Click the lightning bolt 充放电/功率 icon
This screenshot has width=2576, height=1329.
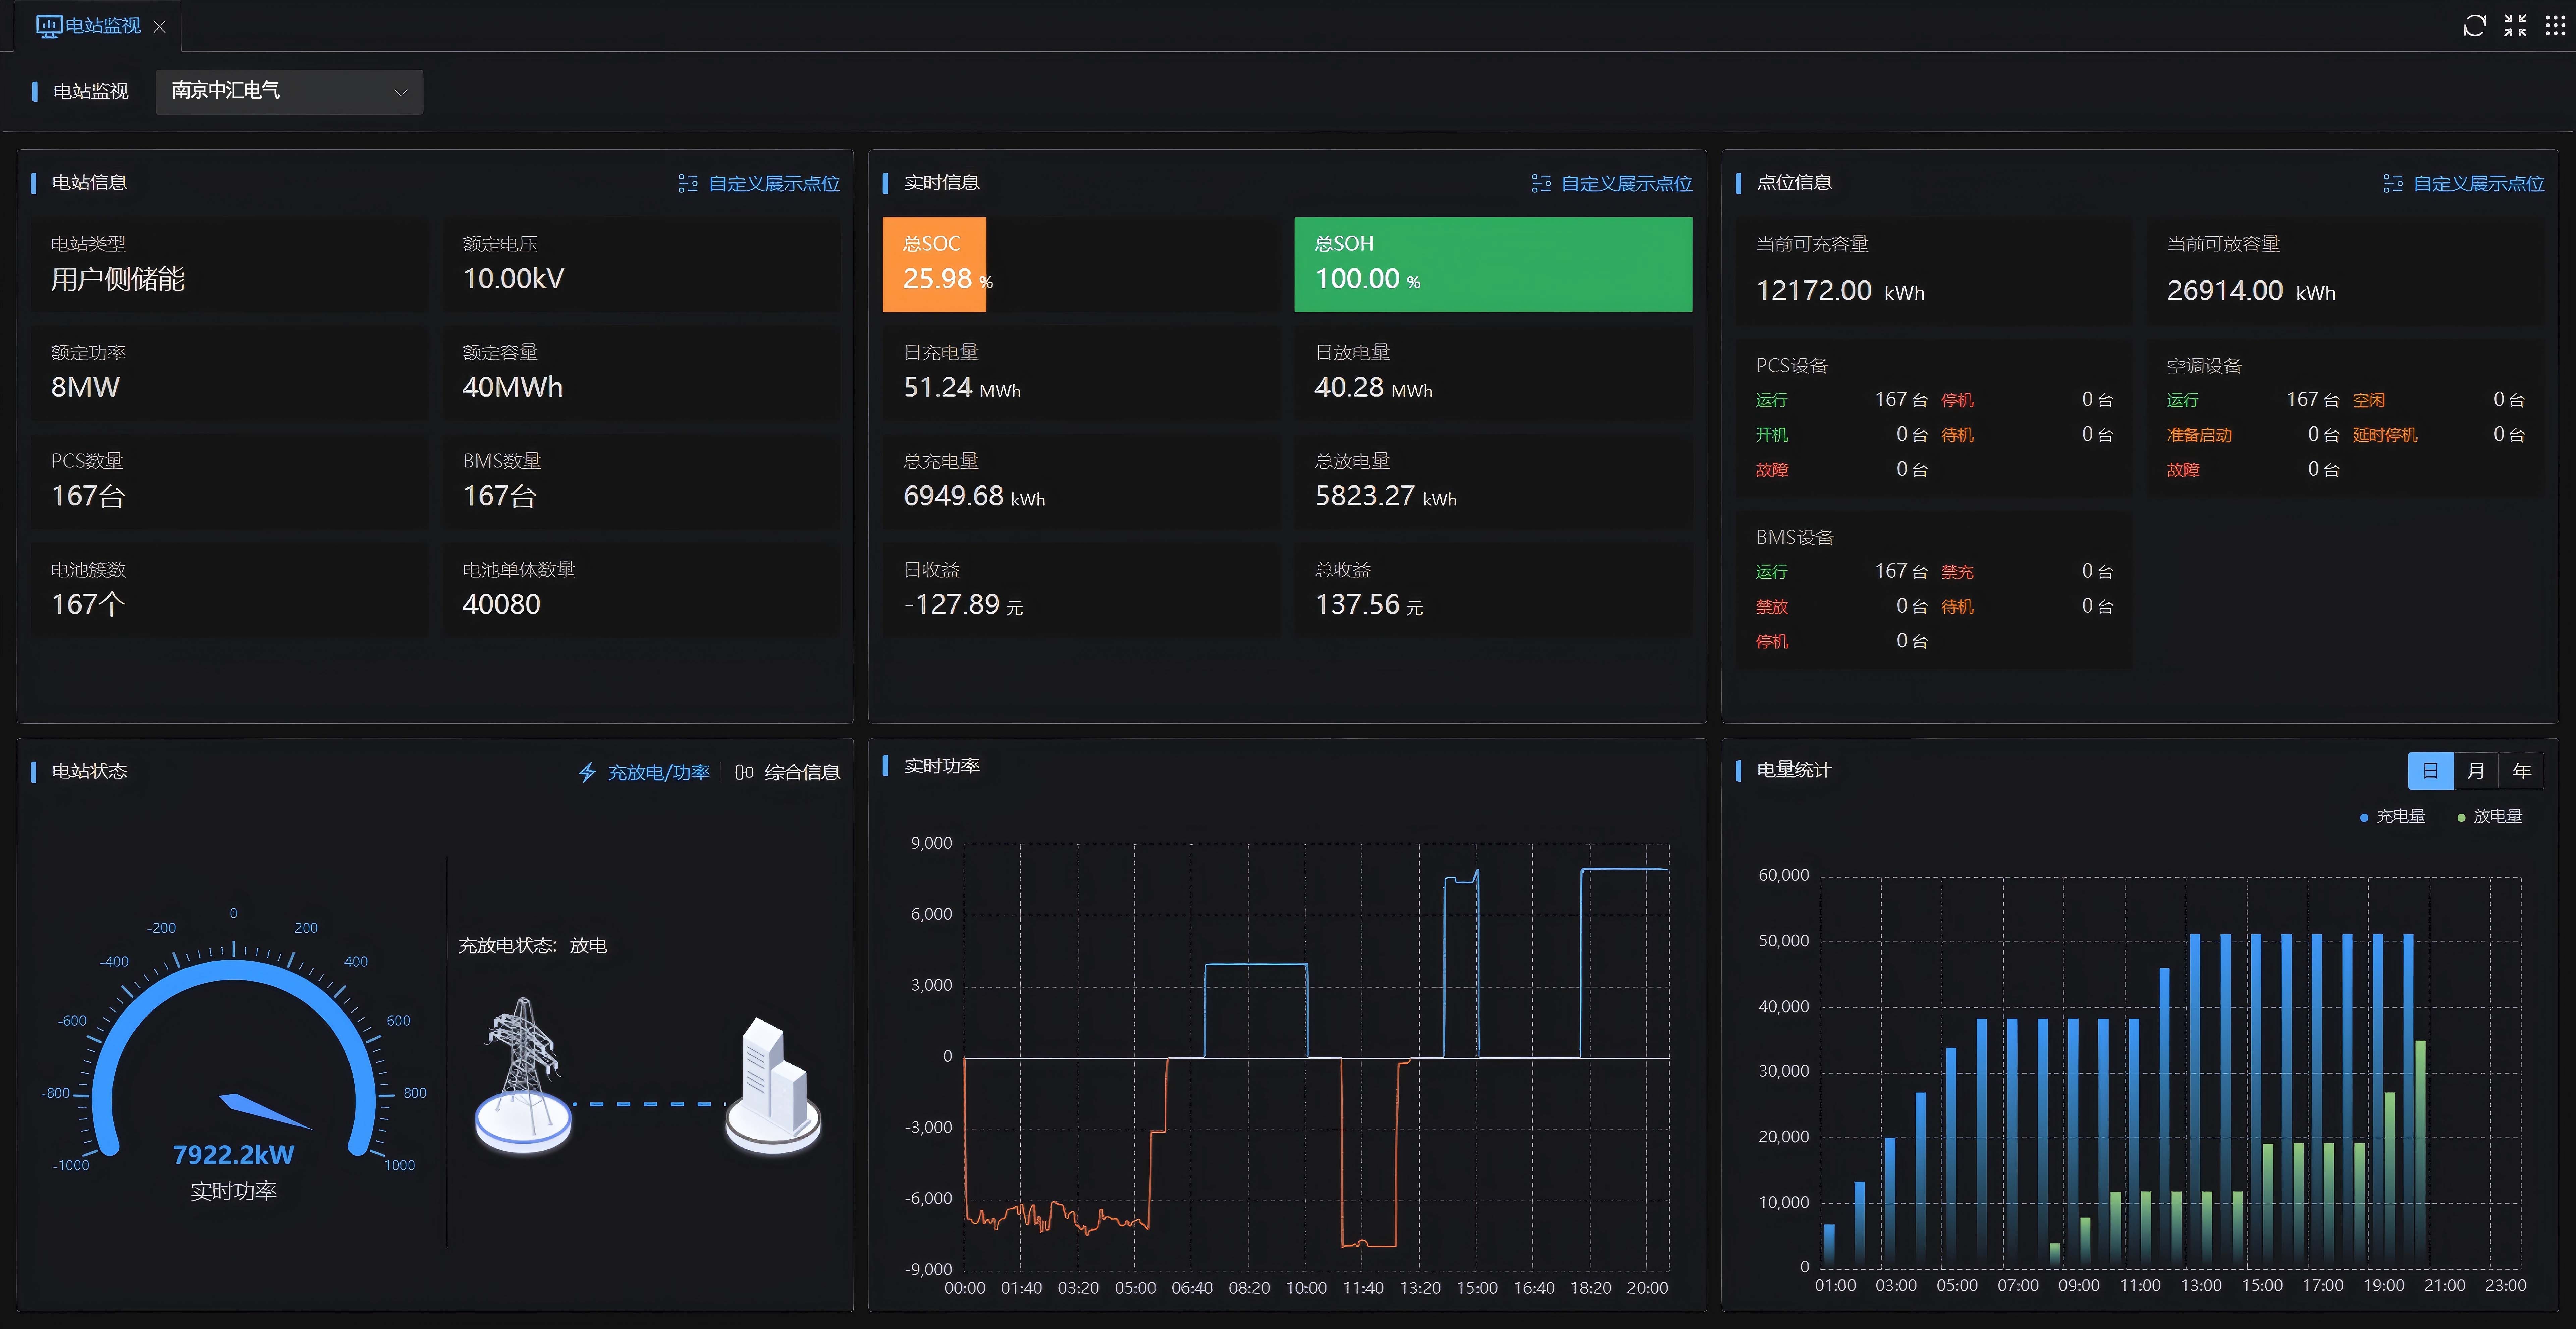pyautogui.click(x=588, y=772)
